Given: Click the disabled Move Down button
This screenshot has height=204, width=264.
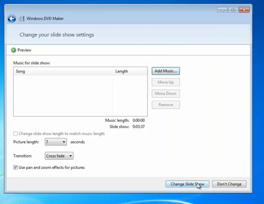Looking at the screenshot, I should point(166,94).
